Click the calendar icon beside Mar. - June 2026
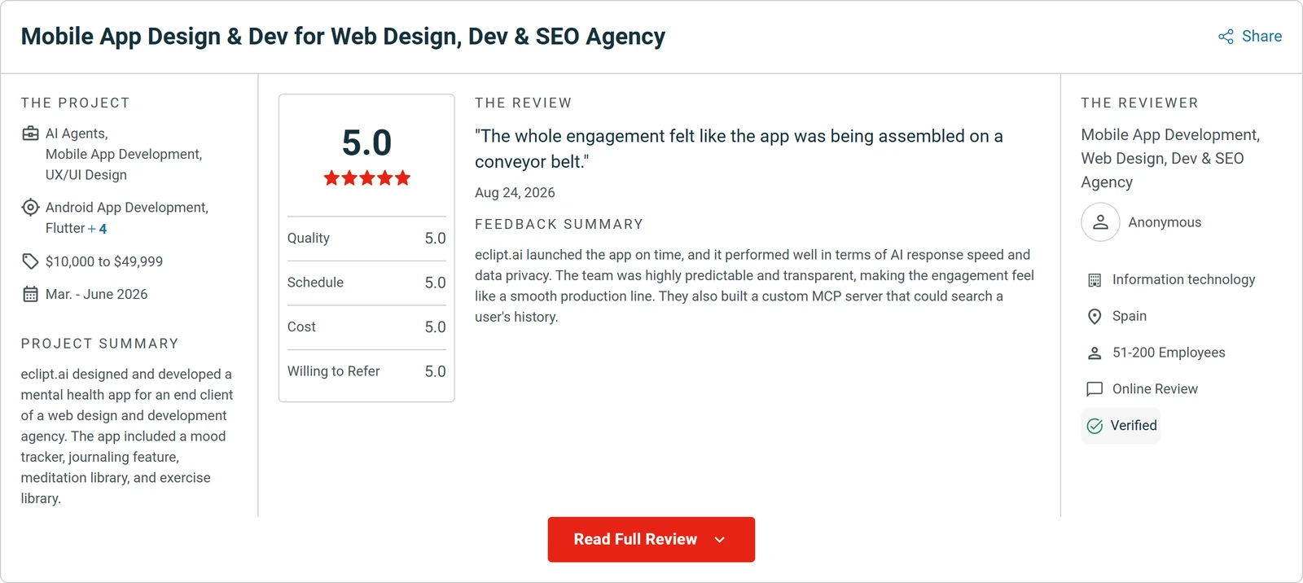The image size is (1303, 583). [30, 294]
